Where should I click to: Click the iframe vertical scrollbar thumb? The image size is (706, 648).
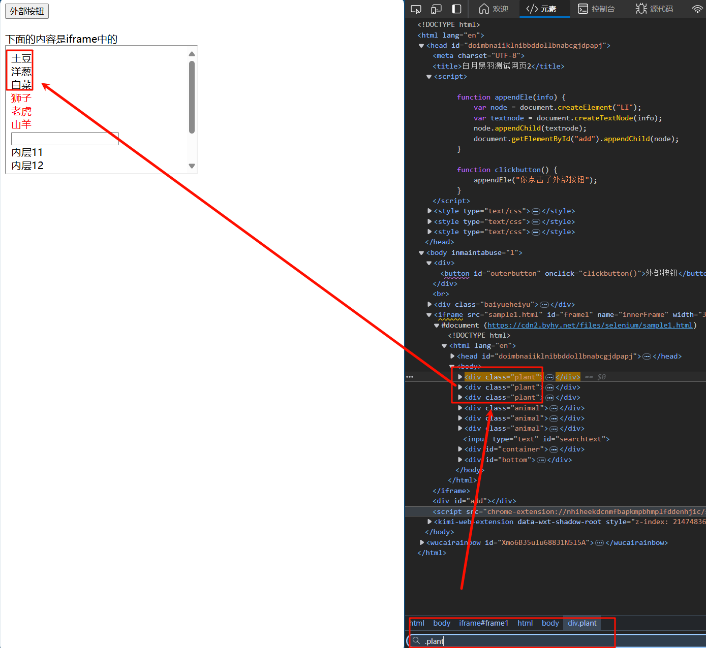click(x=192, y=97)
